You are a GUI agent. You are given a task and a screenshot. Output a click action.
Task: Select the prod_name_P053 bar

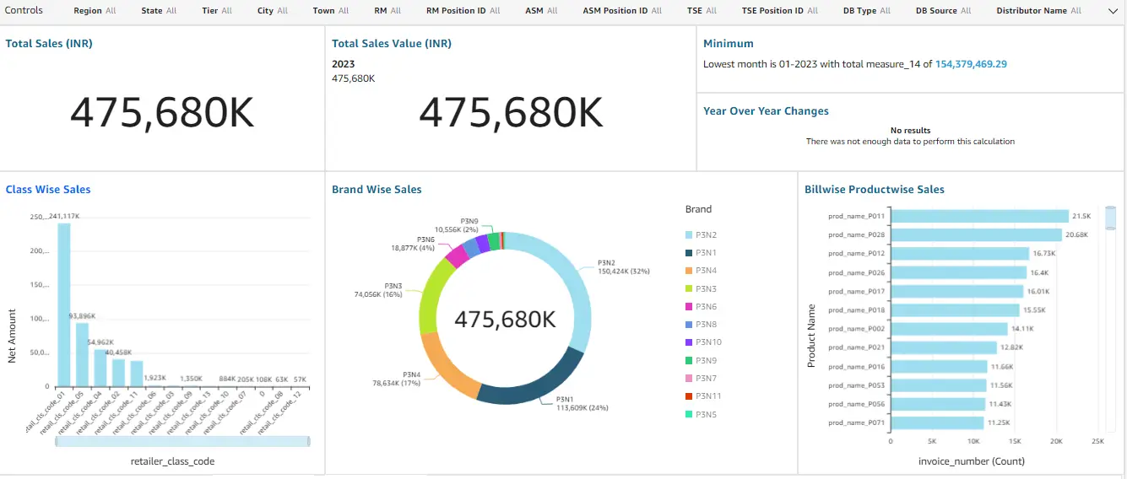(x=940, y=385)
